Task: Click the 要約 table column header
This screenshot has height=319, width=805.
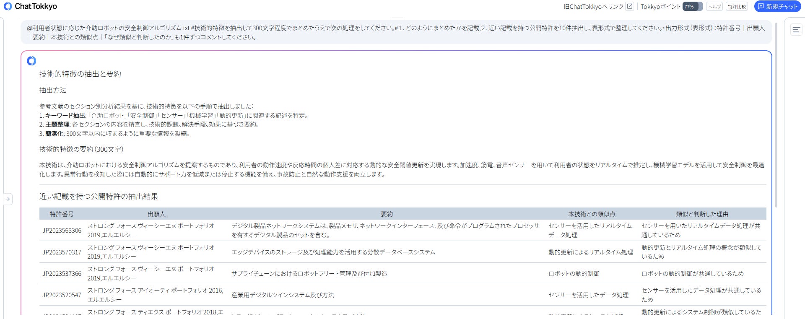Action: click(x=387, y=214)
